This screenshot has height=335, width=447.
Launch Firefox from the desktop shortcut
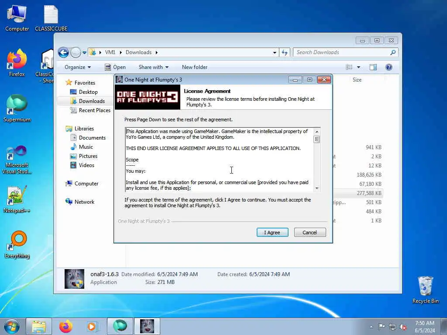pyautogui.click(x=17, y=63)
